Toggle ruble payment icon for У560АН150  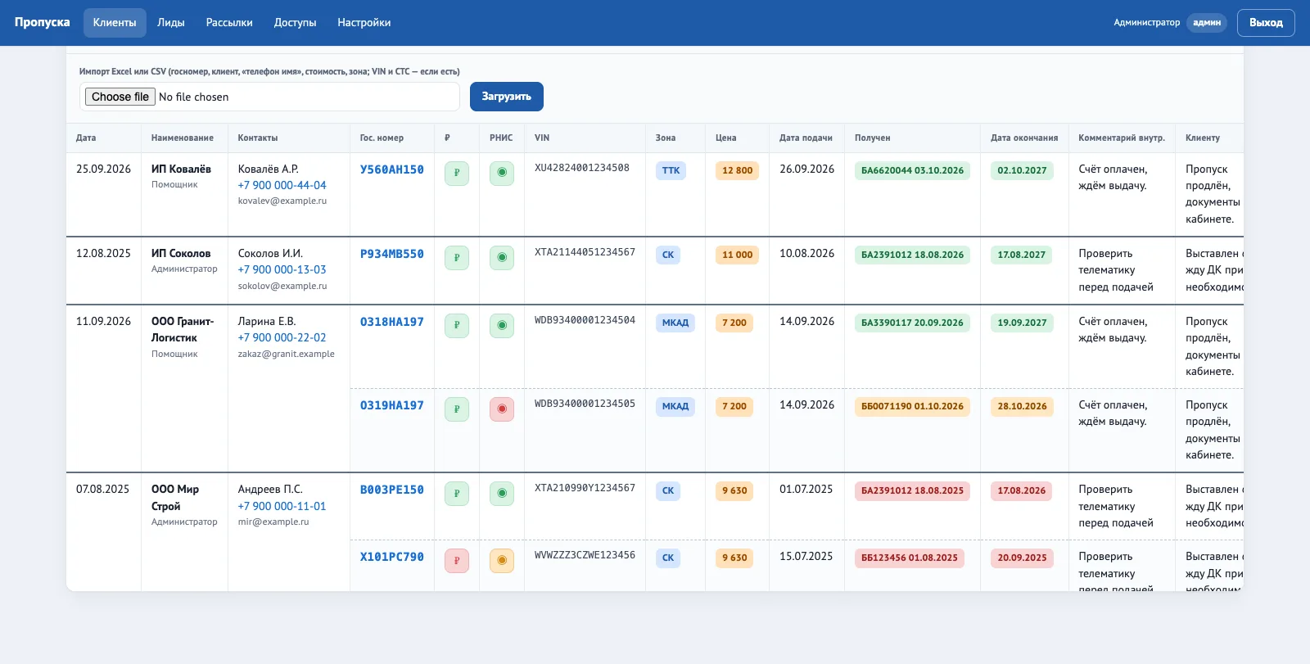coord(457,173)
